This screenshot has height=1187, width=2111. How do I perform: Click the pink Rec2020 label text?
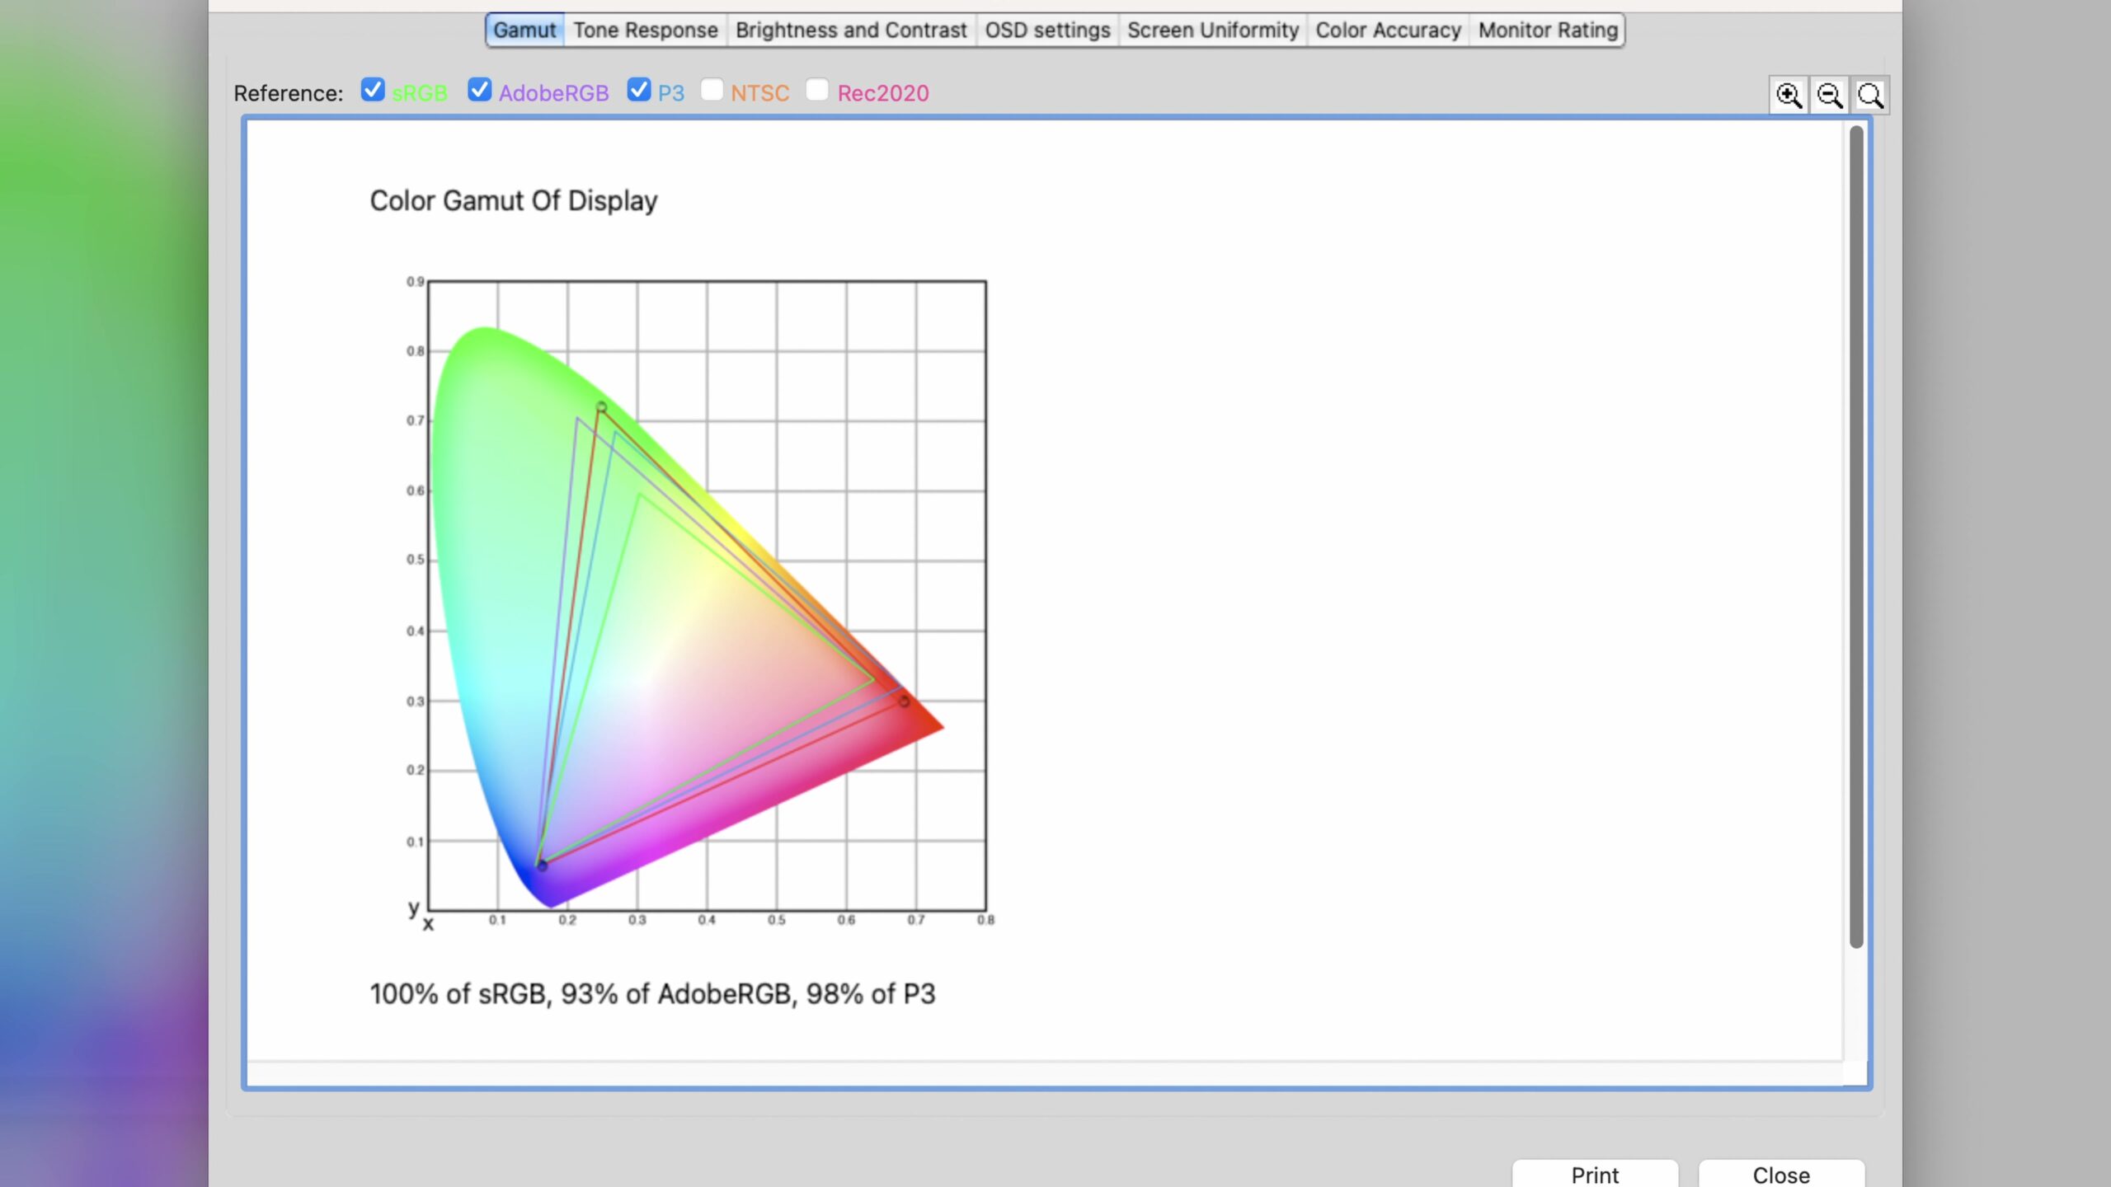pyautogui.click(x=883, y=93)
